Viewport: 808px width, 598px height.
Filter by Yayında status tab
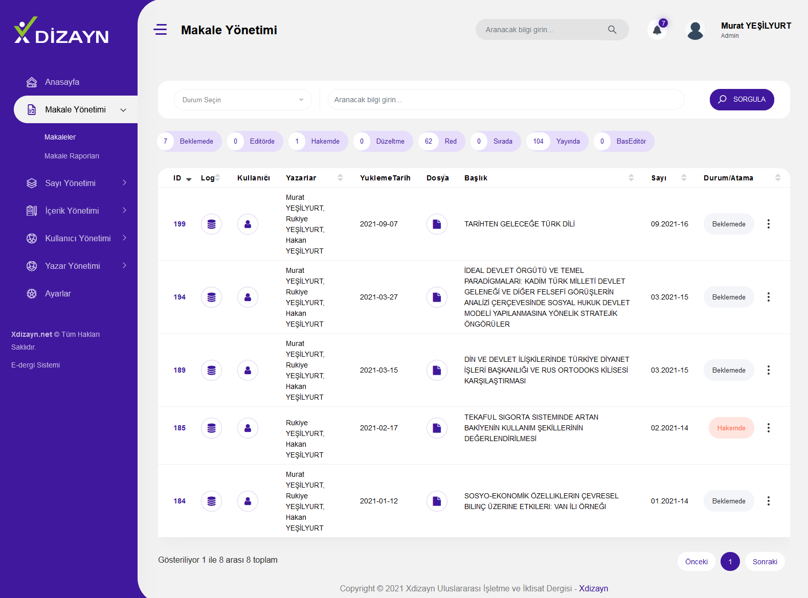(557, 141)
